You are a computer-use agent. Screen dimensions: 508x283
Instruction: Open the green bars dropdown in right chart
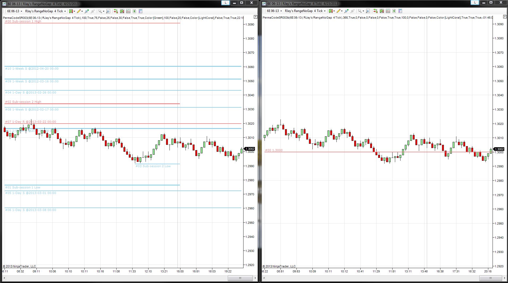coord(332,11)
